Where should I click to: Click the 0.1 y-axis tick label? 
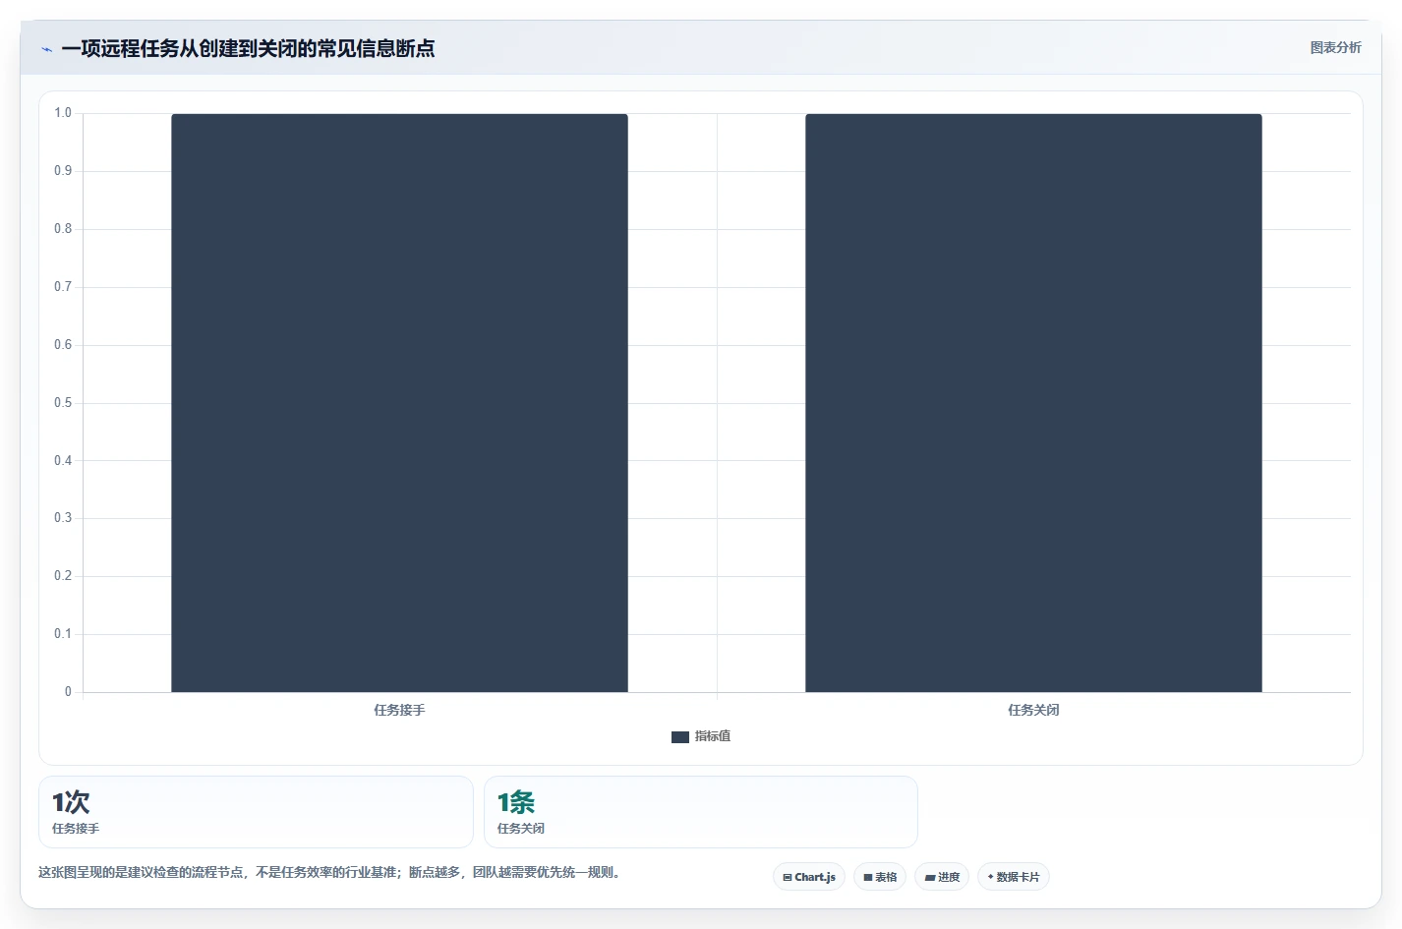[63, 634]
